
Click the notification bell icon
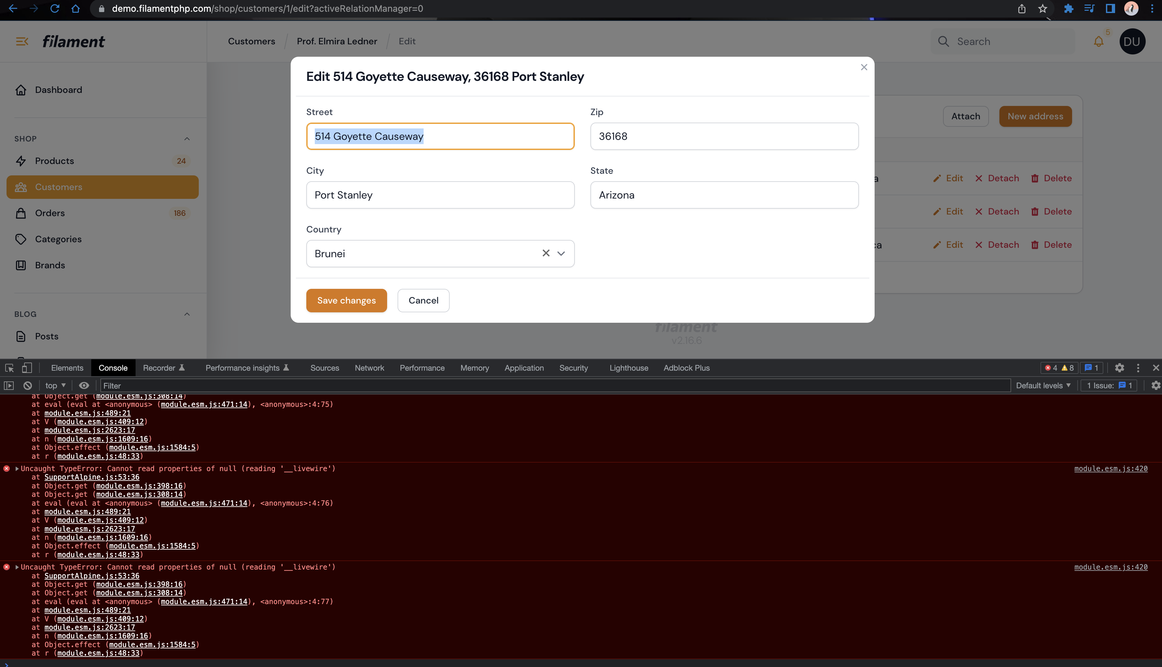1099,41
